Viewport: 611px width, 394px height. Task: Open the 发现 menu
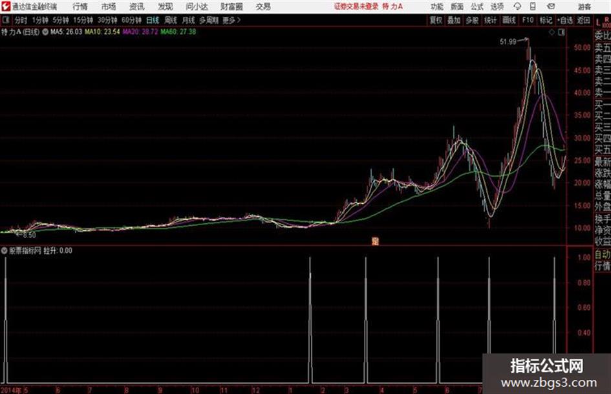coord(166,6)
